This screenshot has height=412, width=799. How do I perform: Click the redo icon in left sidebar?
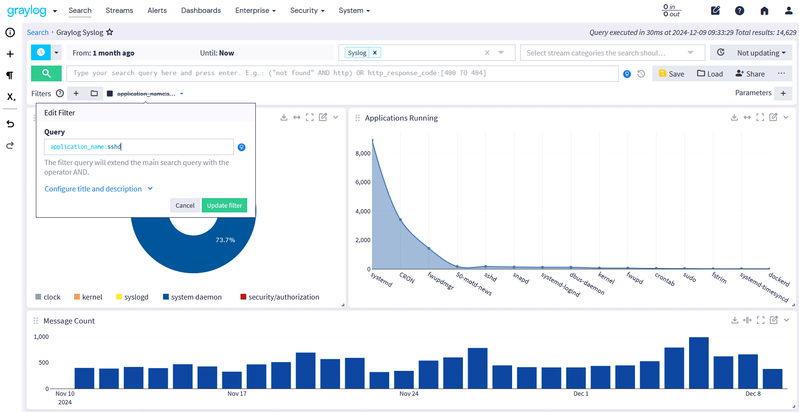pos(10,145)
